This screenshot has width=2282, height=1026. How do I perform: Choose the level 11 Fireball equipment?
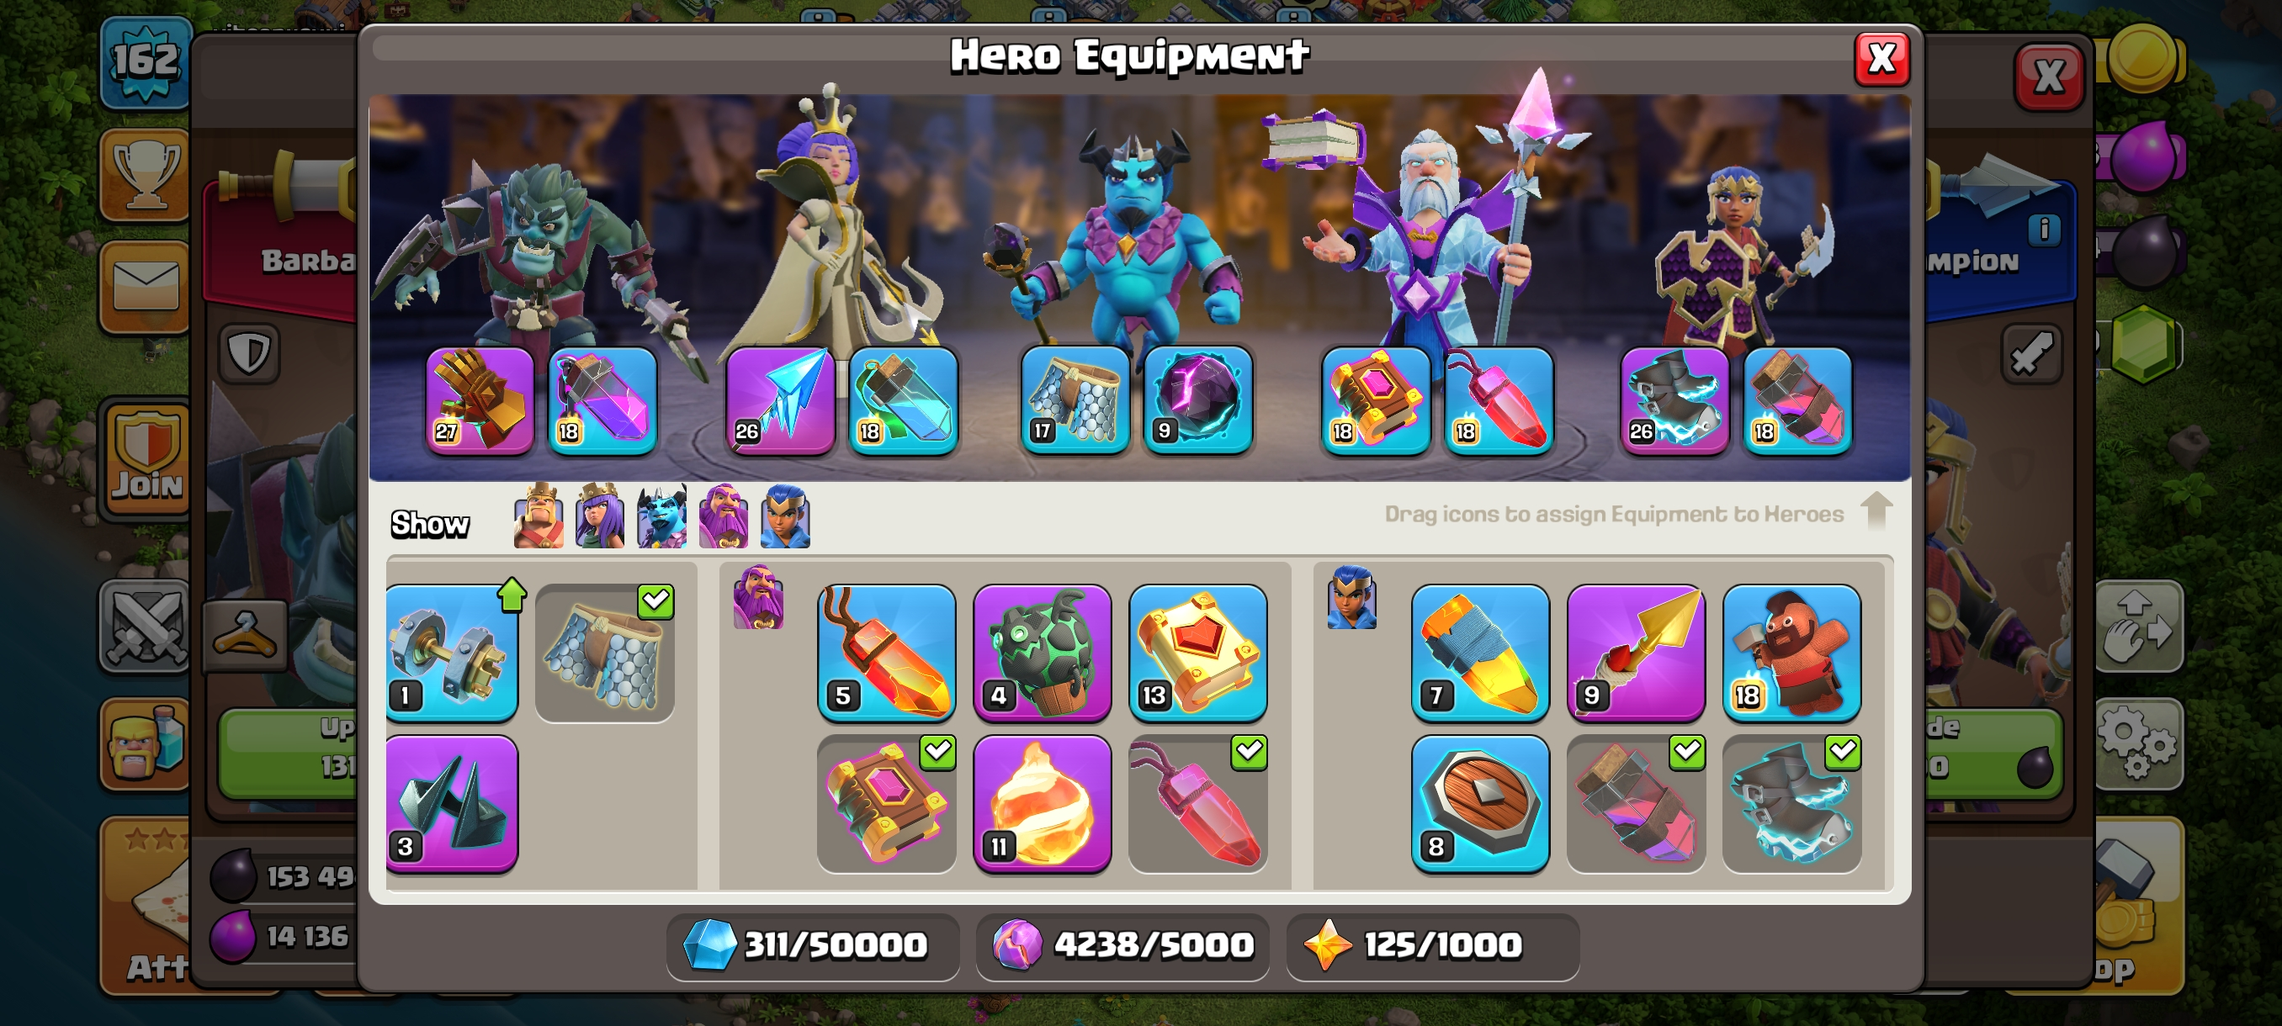coord(1042,803)
